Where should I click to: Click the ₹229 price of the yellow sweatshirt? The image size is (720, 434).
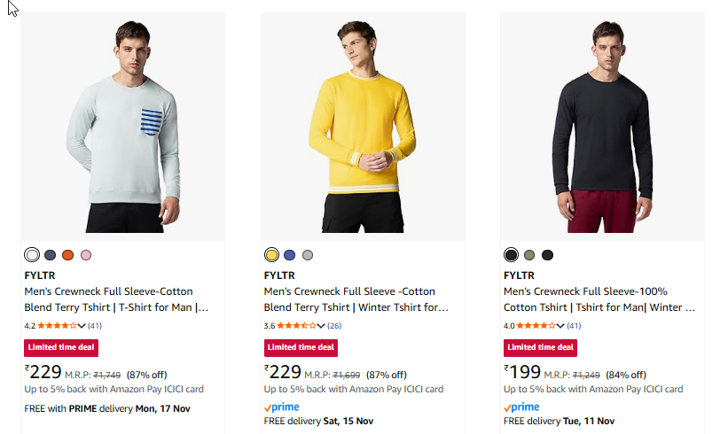tap(283, 373)
